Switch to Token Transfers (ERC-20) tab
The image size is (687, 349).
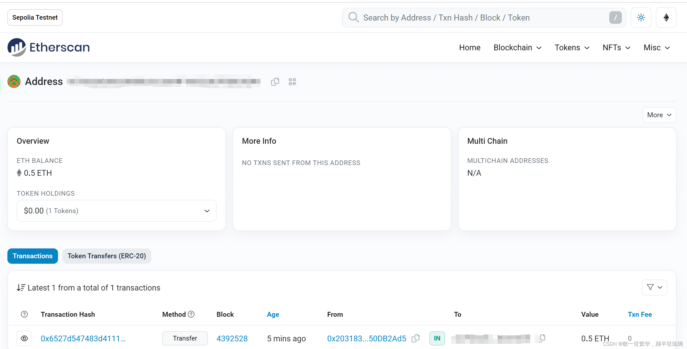coord(107,256)
